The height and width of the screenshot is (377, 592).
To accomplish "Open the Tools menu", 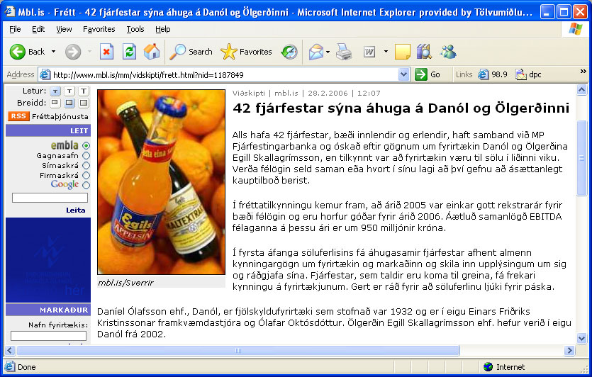I will [135, 29].
